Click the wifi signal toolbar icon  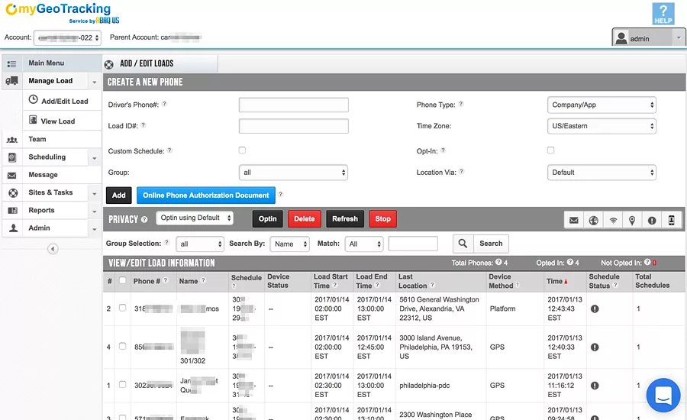pos(613,220)
